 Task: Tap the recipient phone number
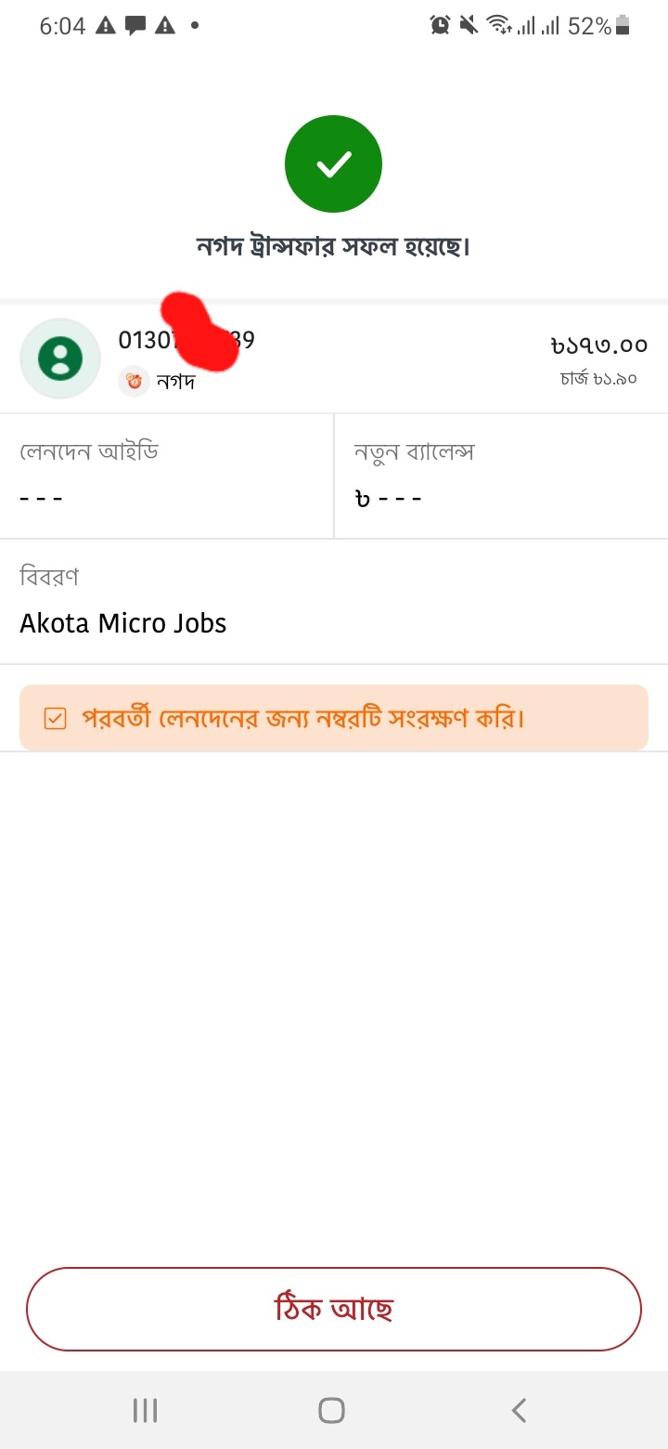[x=186, y=340]
